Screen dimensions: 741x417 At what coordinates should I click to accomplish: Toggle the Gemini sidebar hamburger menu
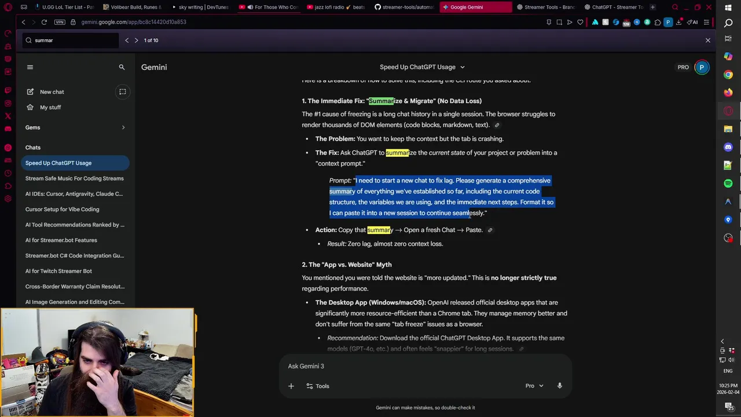tap(30, 67)
